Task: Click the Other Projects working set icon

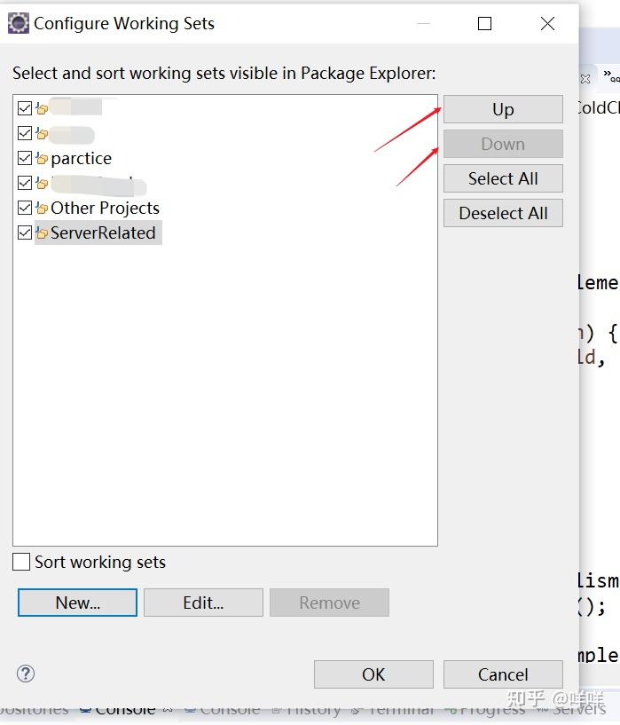Action: 42,209
